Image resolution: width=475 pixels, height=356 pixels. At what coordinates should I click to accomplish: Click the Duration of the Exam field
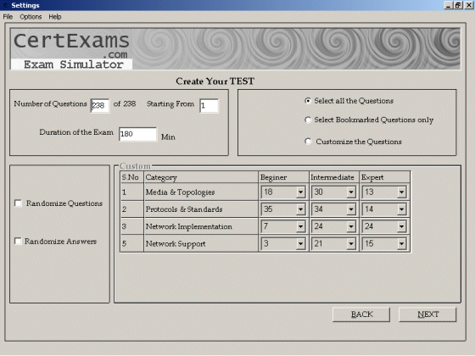(137, 134)
